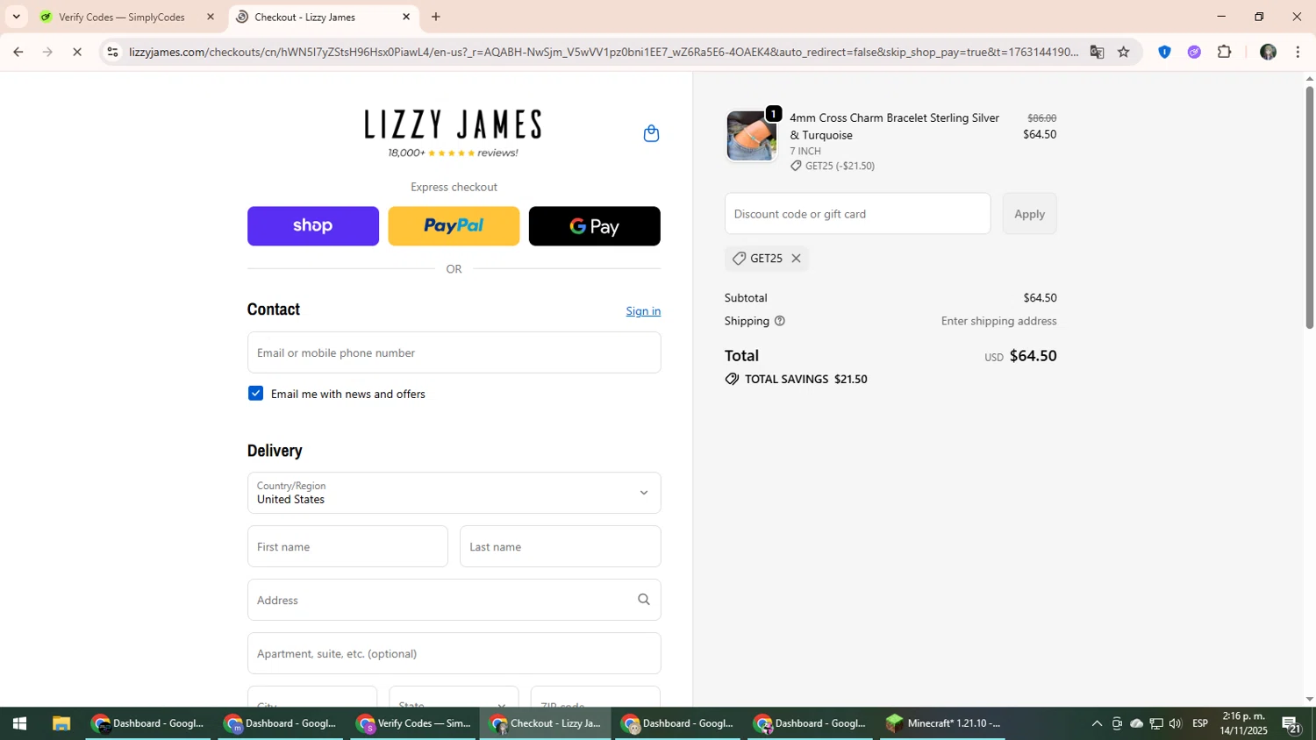1316x740 pixels.
Task: Stop page loading with the X button
Action: point(77,52)
